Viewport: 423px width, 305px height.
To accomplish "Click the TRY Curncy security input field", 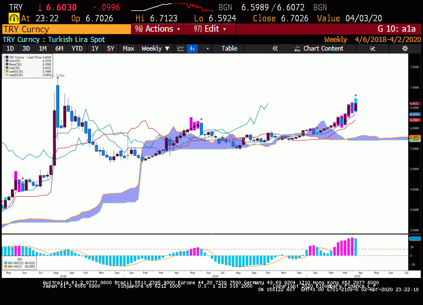I will pyautogui.click(x=66, y=29).
